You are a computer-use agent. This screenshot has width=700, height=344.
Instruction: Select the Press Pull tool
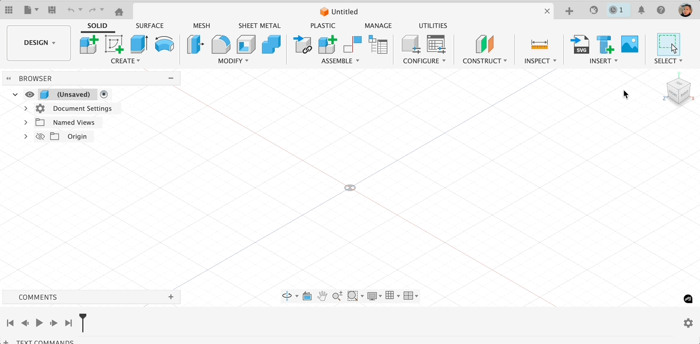(x=195, y=44)
